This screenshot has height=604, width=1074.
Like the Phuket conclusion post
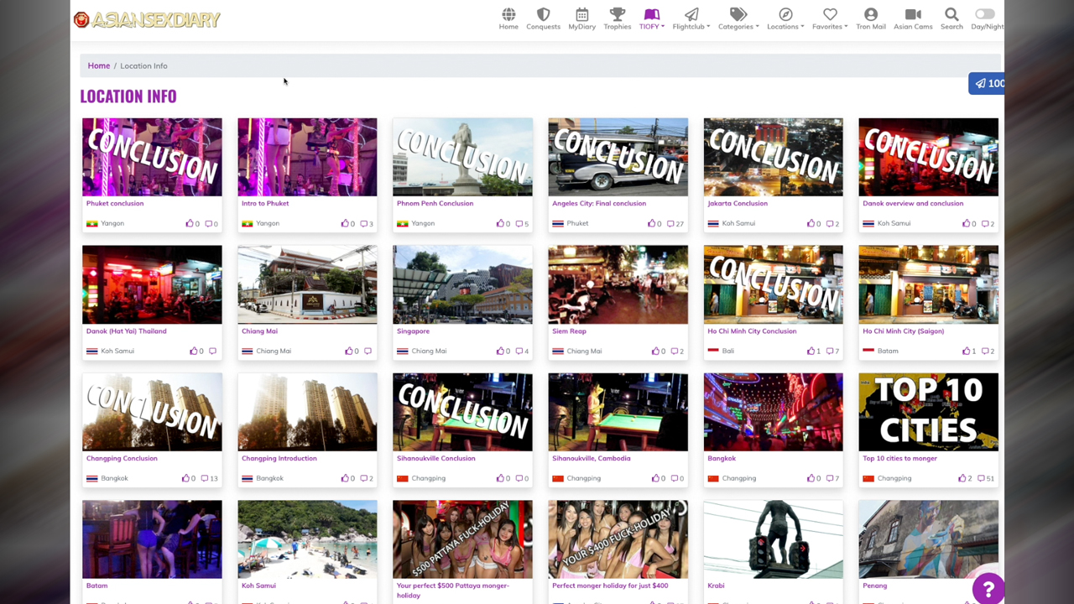click(190, 223)
